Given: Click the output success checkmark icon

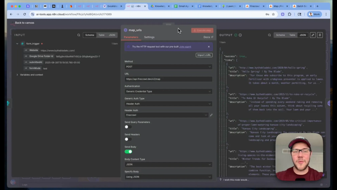Looking at the screenshot, I should tap(236, 35).
